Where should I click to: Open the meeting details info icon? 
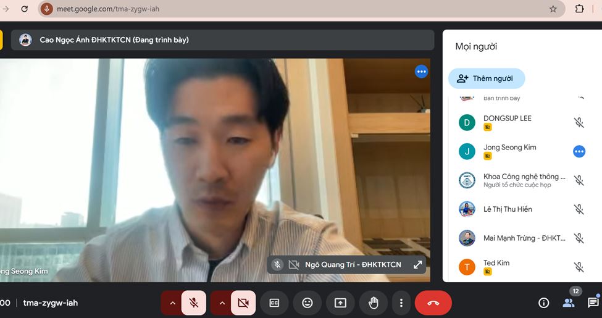pyautogui.click(x=543, y=303)
